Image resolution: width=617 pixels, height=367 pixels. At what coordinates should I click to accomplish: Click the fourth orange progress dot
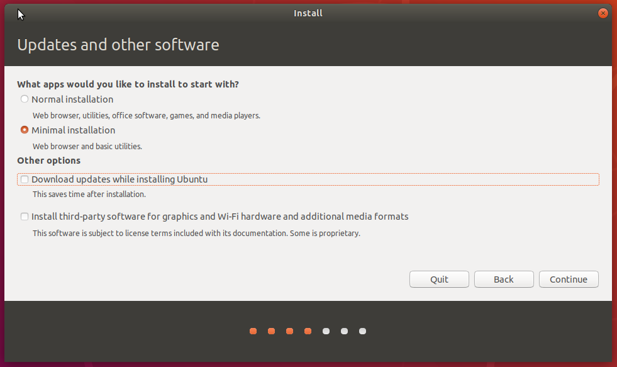tap(308, 331)
